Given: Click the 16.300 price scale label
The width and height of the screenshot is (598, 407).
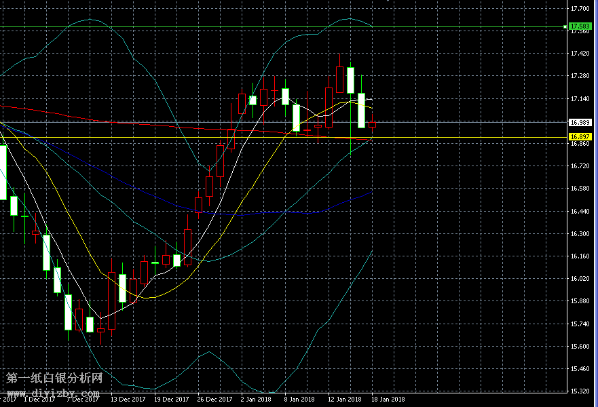Looking at the screenshot, I should [580, 234].
